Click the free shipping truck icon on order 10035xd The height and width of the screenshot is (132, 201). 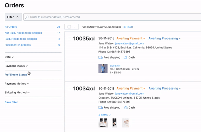coord(100,57)
